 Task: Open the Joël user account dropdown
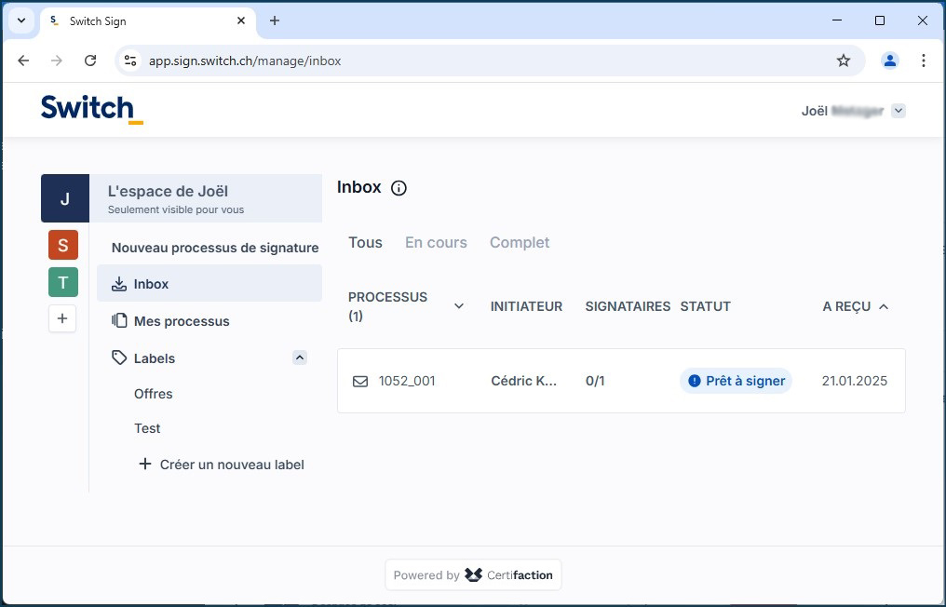(898, 111)
